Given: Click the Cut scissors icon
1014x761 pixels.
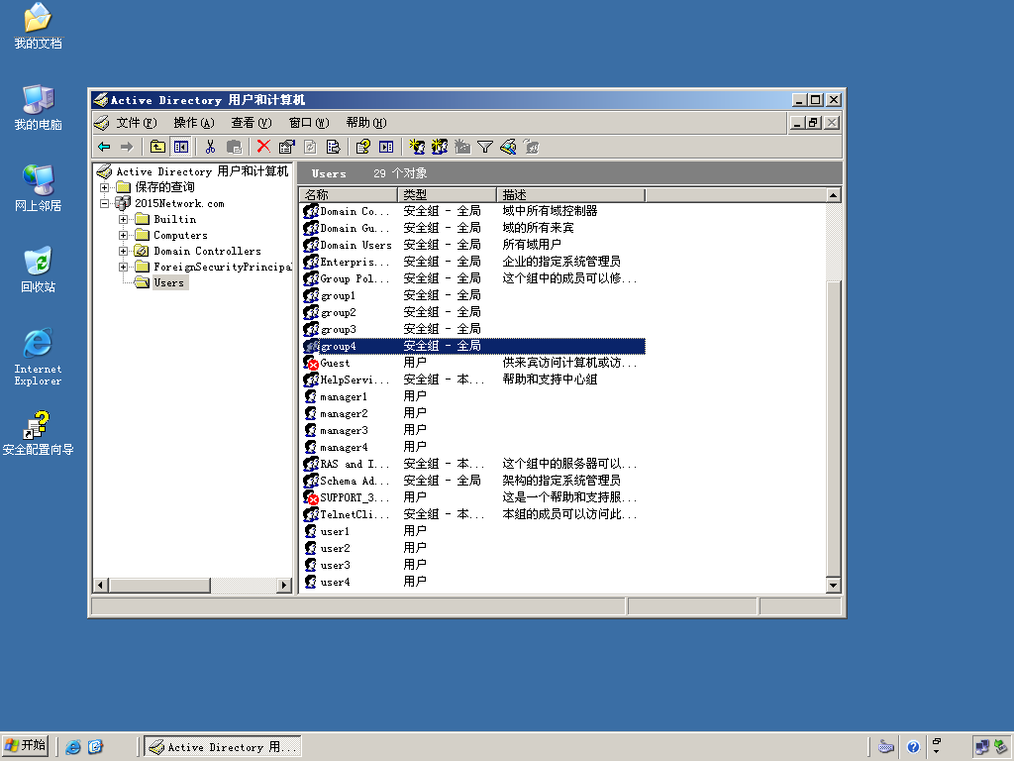Looking at the screenshot, I should (210, 147).
